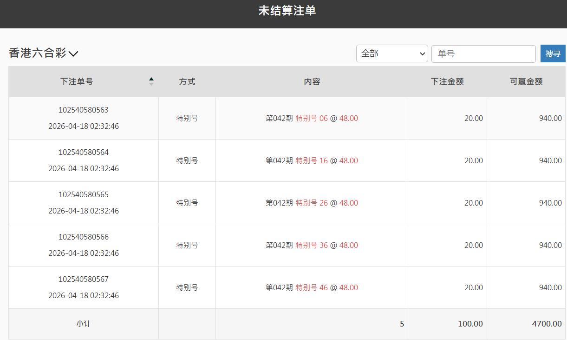
Task: Sort by 下注单号 using the sort arrows
Action: pyautogui.click(x=151, y=81)
